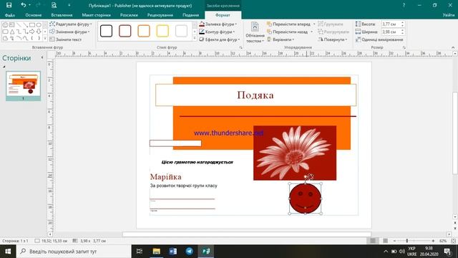Open the 'Обтікання текстом' wrap text dropdown
The image size is (458, 258).
(255, 32)
